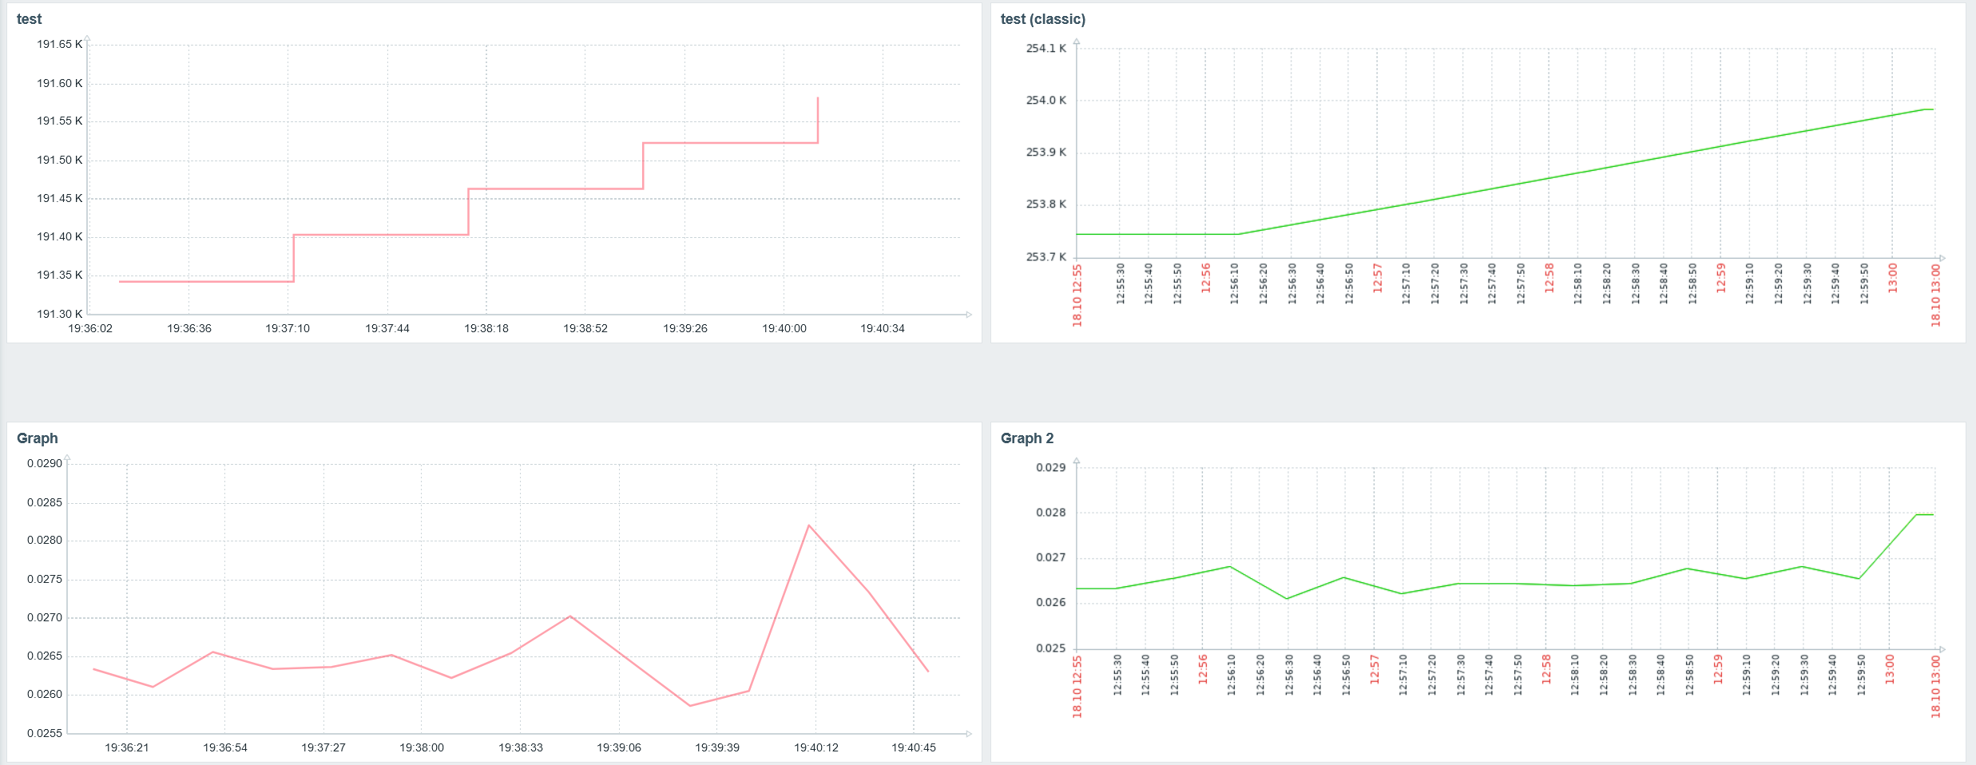1976x765 pixels.
Task: Click the "Graph 2" widget heading
Action: click(1027, 438)
